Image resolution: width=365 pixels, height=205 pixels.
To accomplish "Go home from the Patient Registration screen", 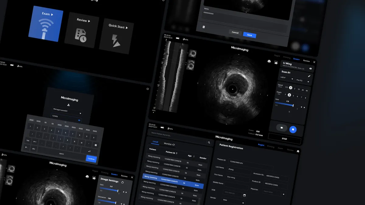I will click(x=298, y=151).
